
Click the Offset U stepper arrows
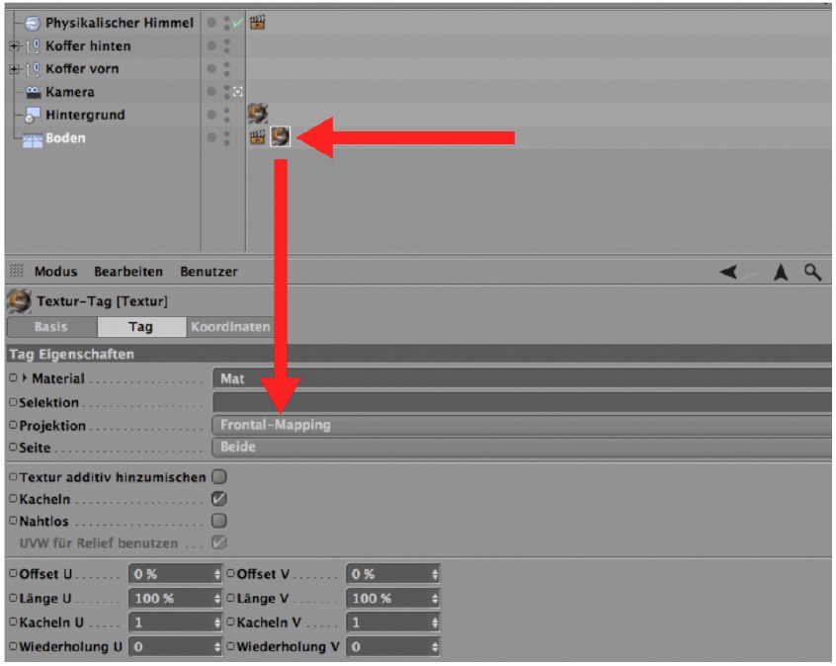click(217, 574)
